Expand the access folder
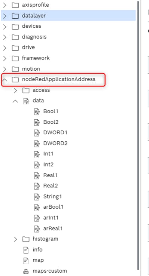The width and height of the screenshot is (149, 276). (x=15, y=91)
